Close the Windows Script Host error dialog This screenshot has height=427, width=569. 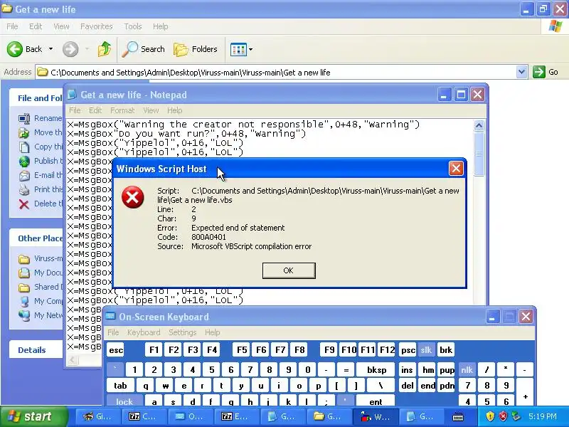[x=456, y=169]
